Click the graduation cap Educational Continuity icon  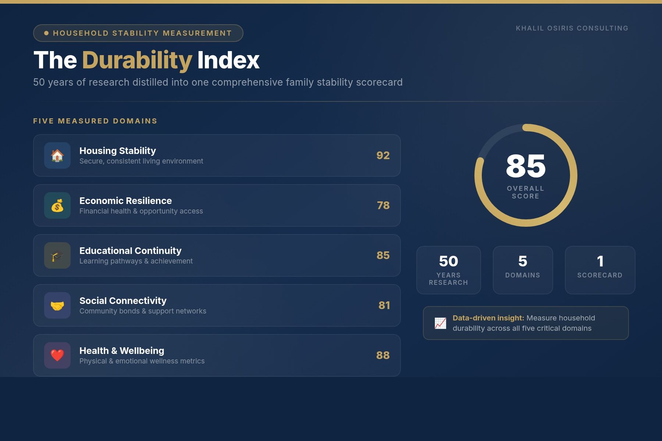(57, 255)
